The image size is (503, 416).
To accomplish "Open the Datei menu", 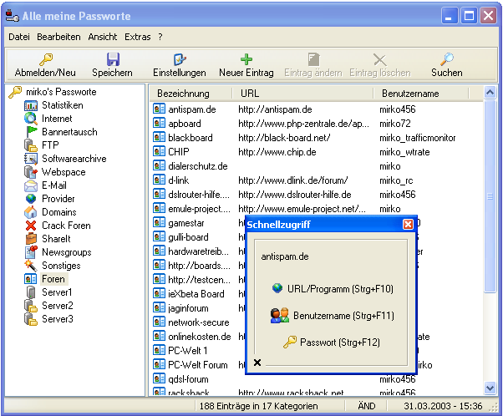I will click(19, 38).
